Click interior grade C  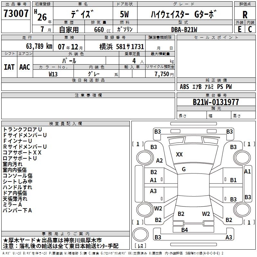(250, 29)
